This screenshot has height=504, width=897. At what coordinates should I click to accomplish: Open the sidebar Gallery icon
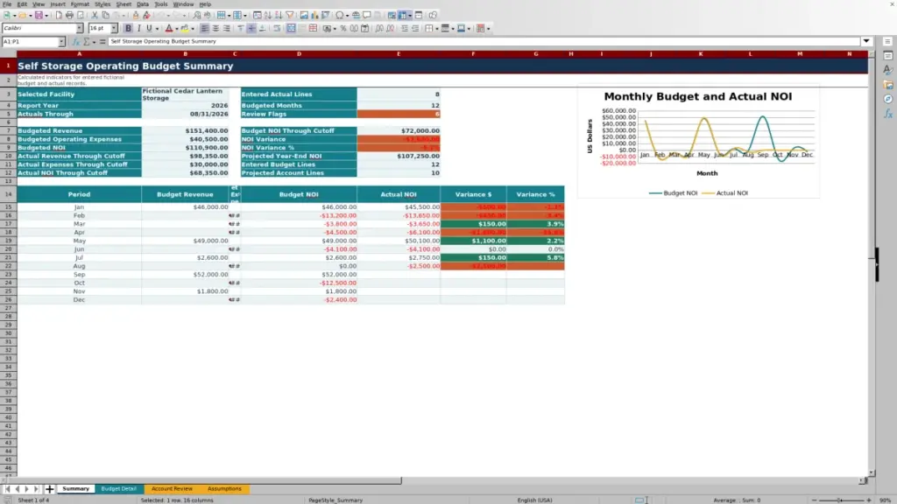888,85
